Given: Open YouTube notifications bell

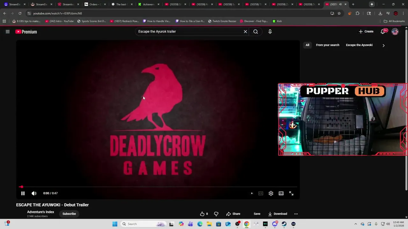Looking at the screenshot, I should (383, 31).
